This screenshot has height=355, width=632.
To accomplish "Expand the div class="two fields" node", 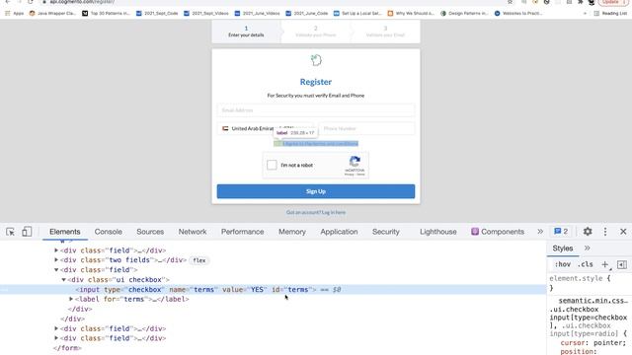I will pos(56,260).
